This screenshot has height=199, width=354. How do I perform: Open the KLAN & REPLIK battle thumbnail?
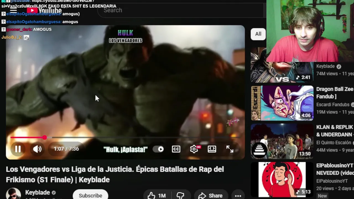(282, 141)
